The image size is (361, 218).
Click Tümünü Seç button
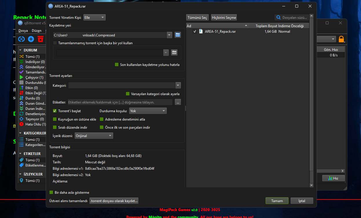[197, 18]
